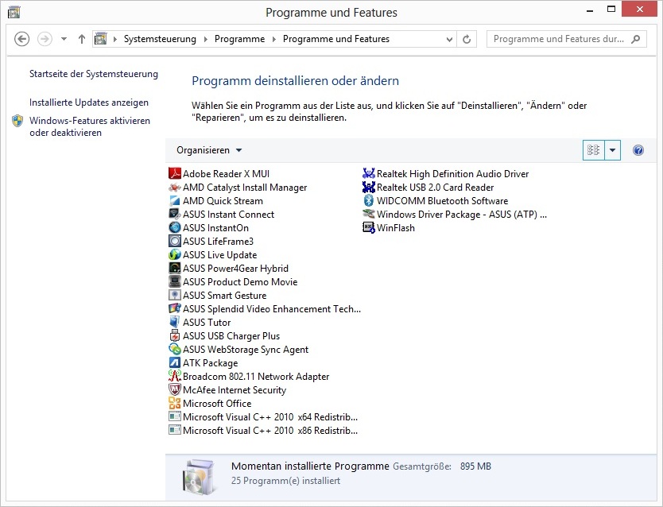The width and height of the screenshot is (663, 507).
Task: Select the ASUS Power4Gear Hybrid icon
Action: (175, 269)
